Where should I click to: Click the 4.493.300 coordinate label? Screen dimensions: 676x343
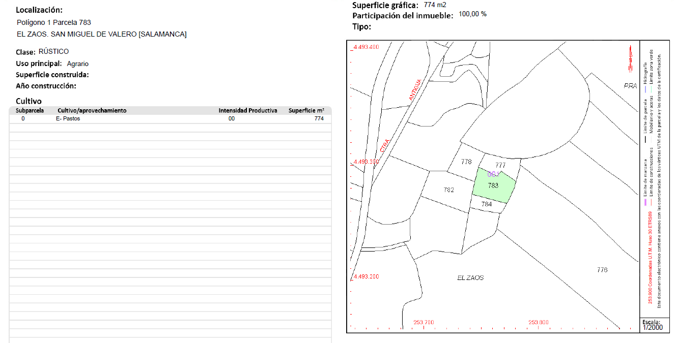(365, 162)
